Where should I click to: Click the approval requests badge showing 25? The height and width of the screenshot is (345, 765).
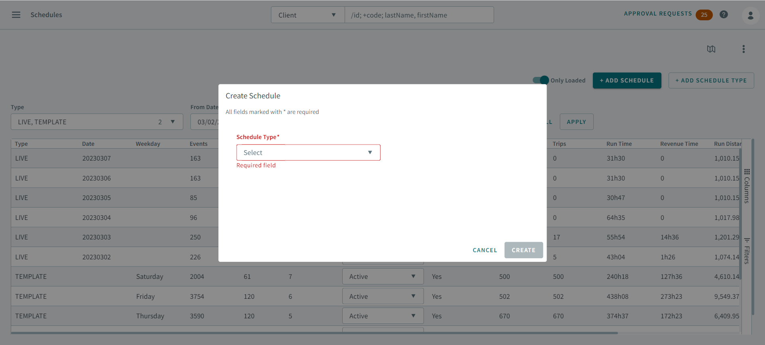tap(704, 15)
